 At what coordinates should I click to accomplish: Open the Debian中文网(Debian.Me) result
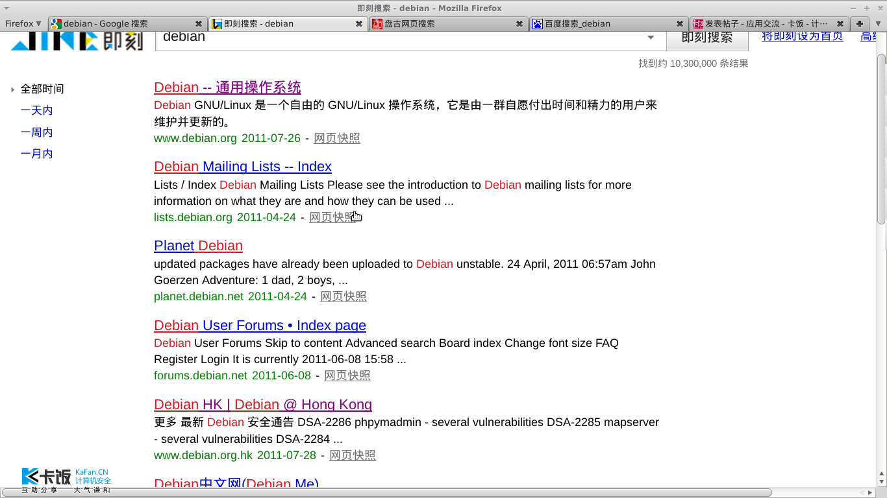(236, 482)
